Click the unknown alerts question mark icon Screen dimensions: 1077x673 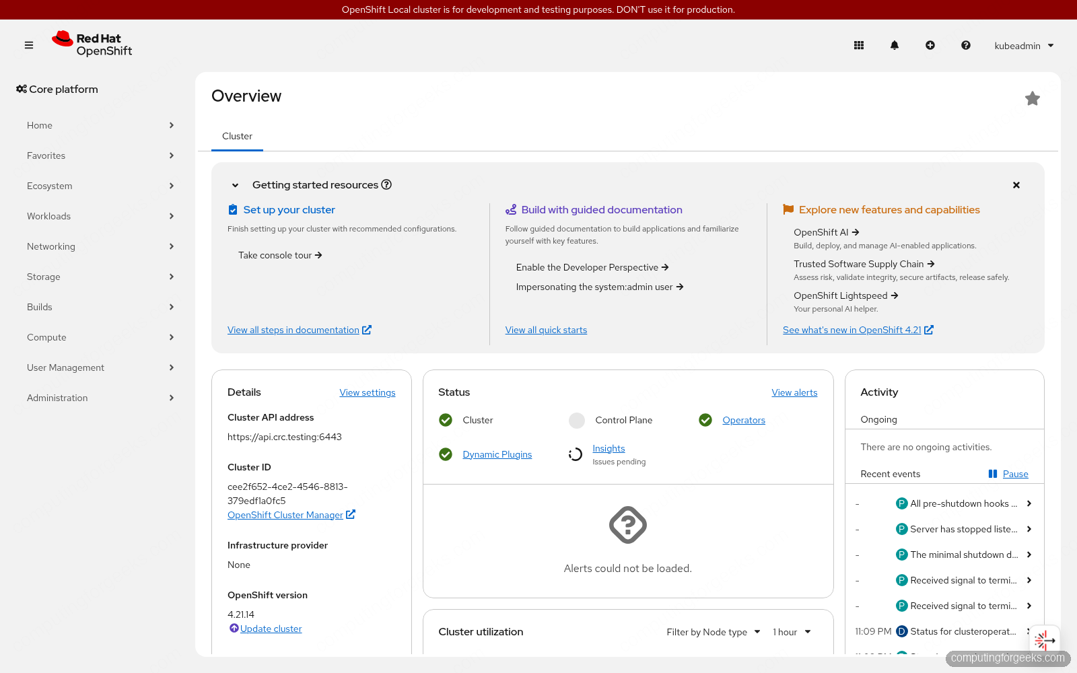628,525
